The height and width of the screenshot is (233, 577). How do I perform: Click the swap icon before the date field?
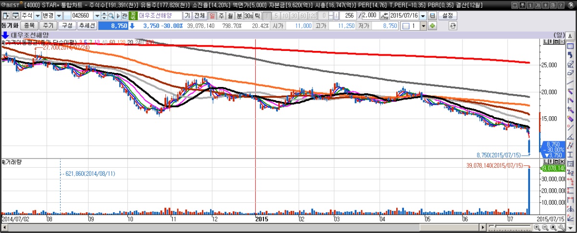pyautogui.click(x=384, y=15)
